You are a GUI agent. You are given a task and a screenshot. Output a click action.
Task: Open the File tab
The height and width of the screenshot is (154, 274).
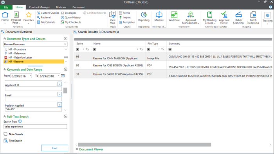tap(6, 7)
